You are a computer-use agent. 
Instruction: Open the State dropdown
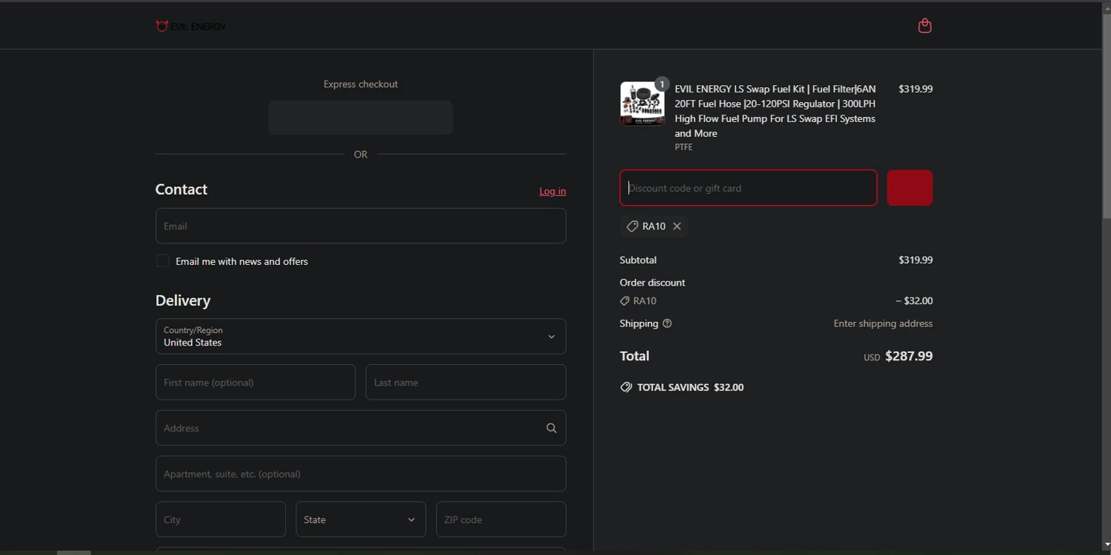(x=361, y=519)
